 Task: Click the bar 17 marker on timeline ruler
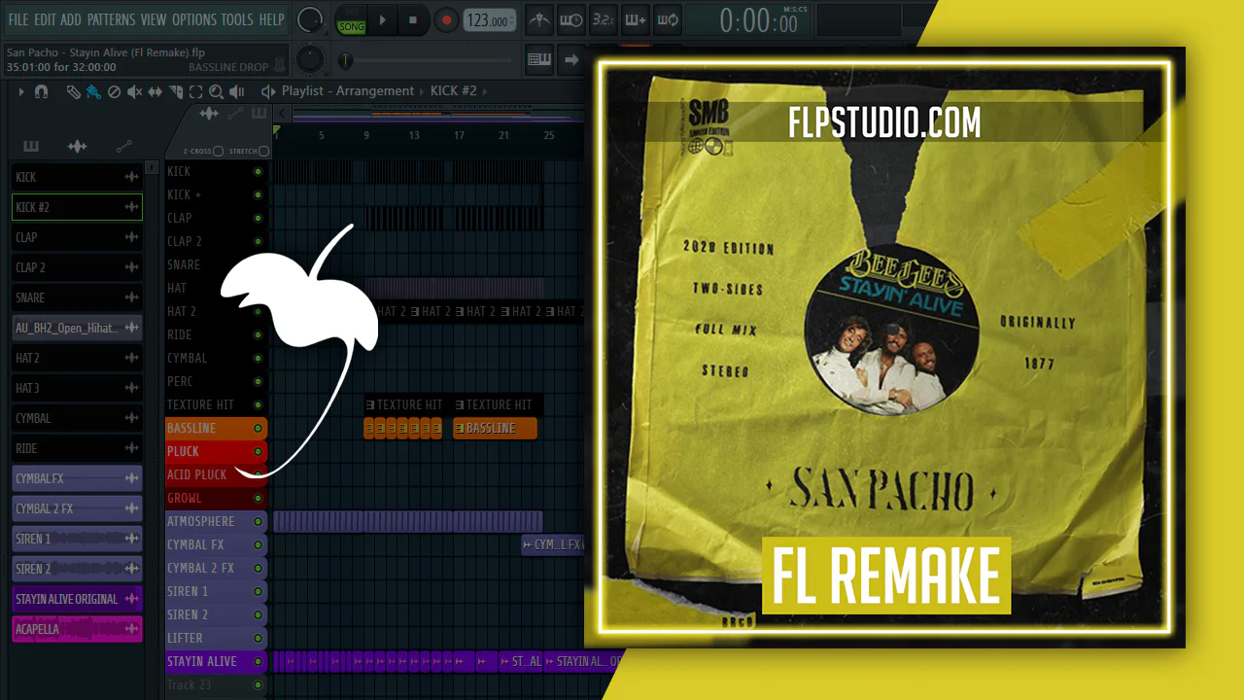pyautogui.click(x=459, y=135)
